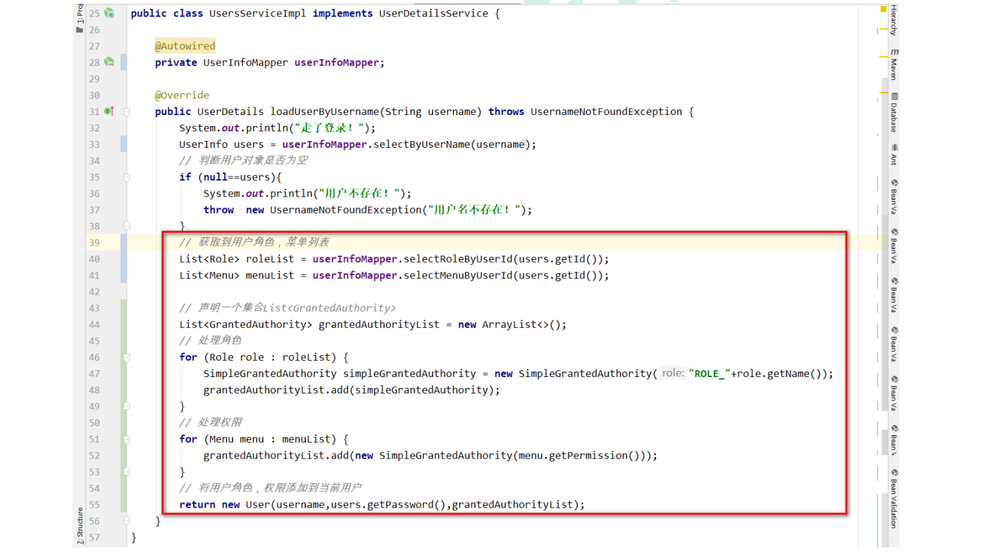The height and width of the screenshot is (557, 1000).
Task: Click line number 57 in the gutter
Action: coord(94,537)
